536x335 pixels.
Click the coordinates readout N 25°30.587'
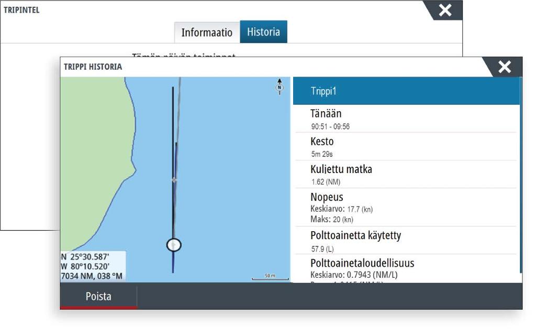pyautogui.click(x=85, y=257)
